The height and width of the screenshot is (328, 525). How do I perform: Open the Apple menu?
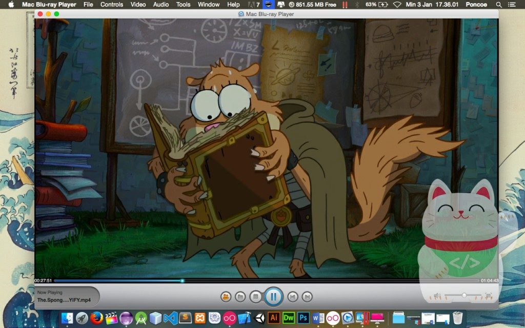[11, 4]
